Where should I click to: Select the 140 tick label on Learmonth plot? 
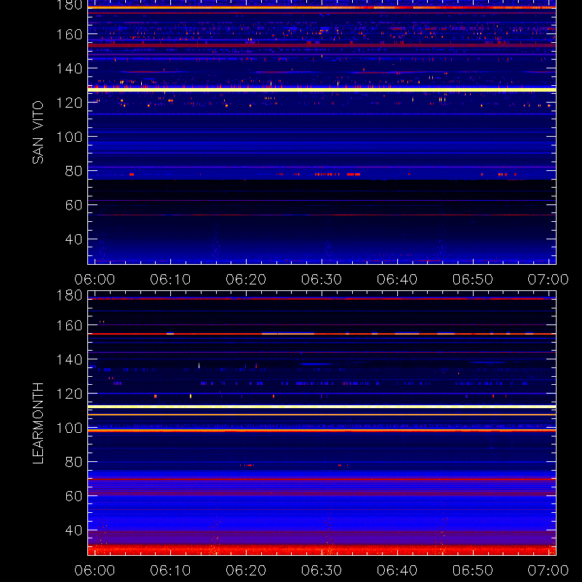(69, 359)
